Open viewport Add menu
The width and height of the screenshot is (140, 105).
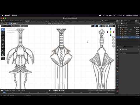22,26
